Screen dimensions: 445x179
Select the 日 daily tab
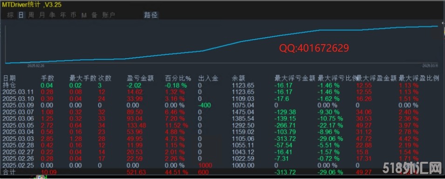[x=21, y=15]
